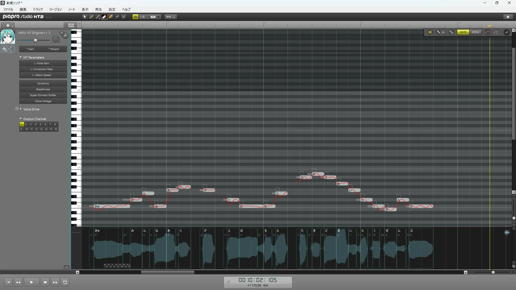Select the Pencil draw tool
The height and width of the screenshot is (290, 516).
tap(91, 17)
